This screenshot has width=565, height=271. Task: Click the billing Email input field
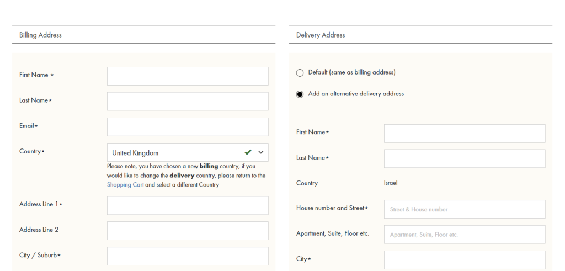188,127
